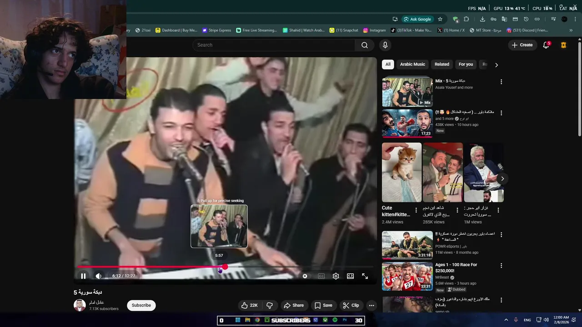Open the Discord Friends bookmark
Screen dimensions: 582x327
pyautogui.click(x=527, y=30)
